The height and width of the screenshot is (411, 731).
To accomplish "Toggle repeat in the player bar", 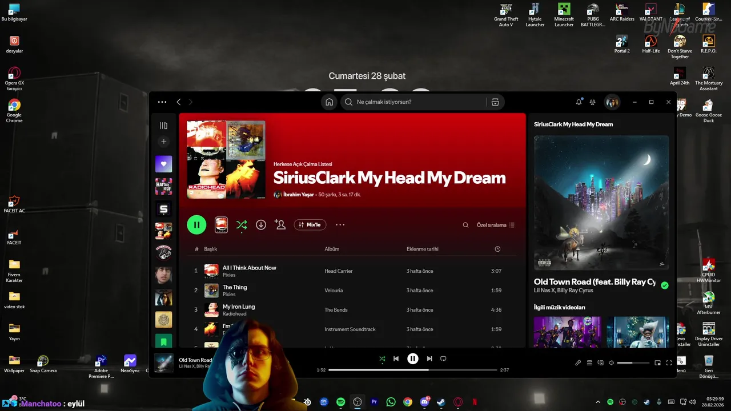I will [x=443, y=358].
